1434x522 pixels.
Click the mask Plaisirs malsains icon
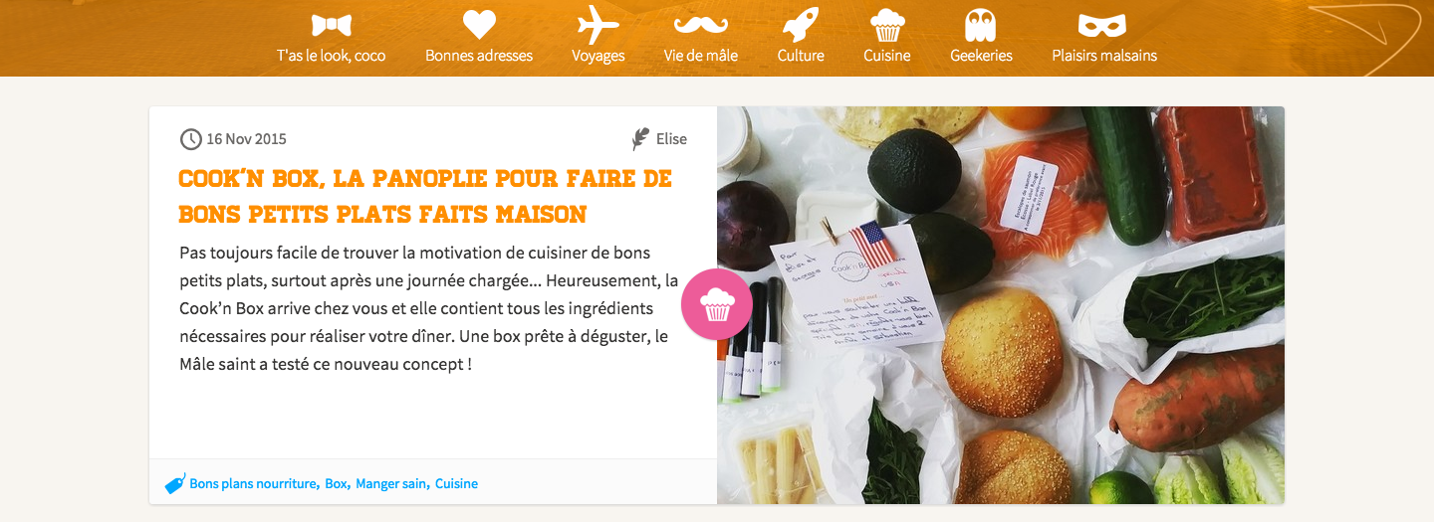pyautogui.click(x=1103, y=25)
